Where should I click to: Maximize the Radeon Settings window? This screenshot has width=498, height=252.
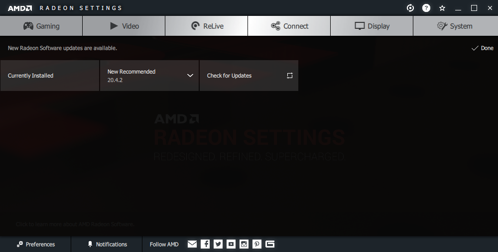pyautogui.click(x=474, y=8)
